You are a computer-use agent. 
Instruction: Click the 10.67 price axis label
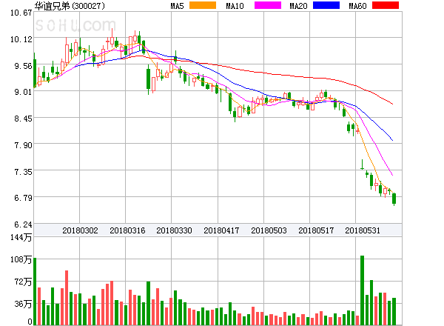21,13
